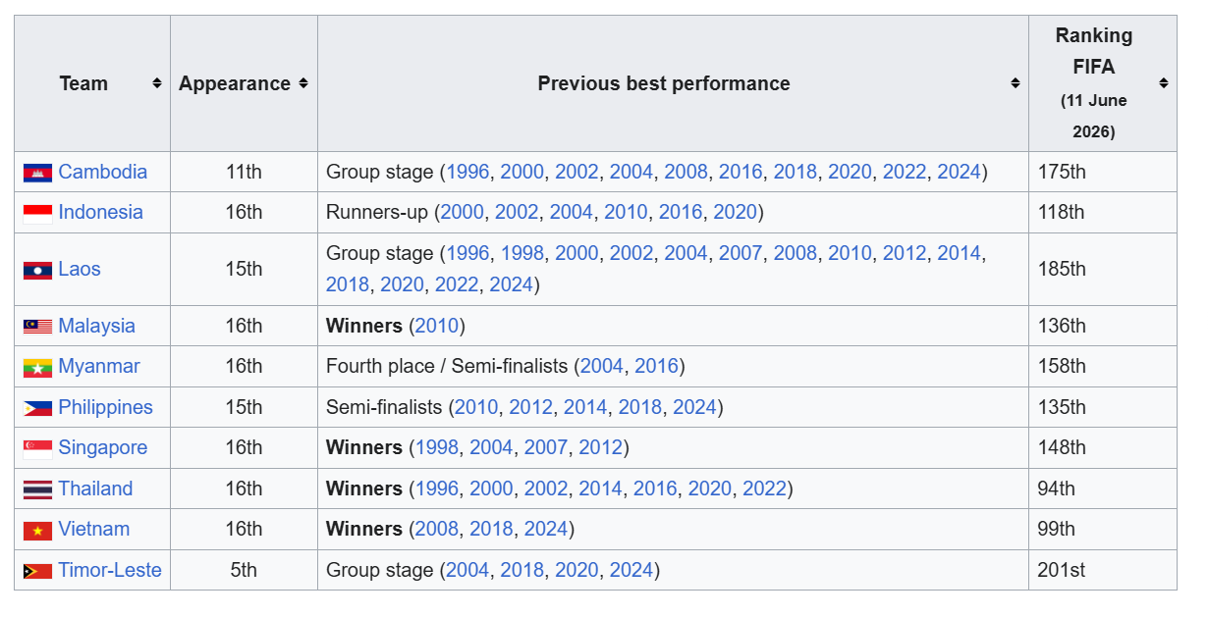This screenshot has height=617, width=1208.
Task: Click the Indonesia flag icon
Action: point(37,213)
